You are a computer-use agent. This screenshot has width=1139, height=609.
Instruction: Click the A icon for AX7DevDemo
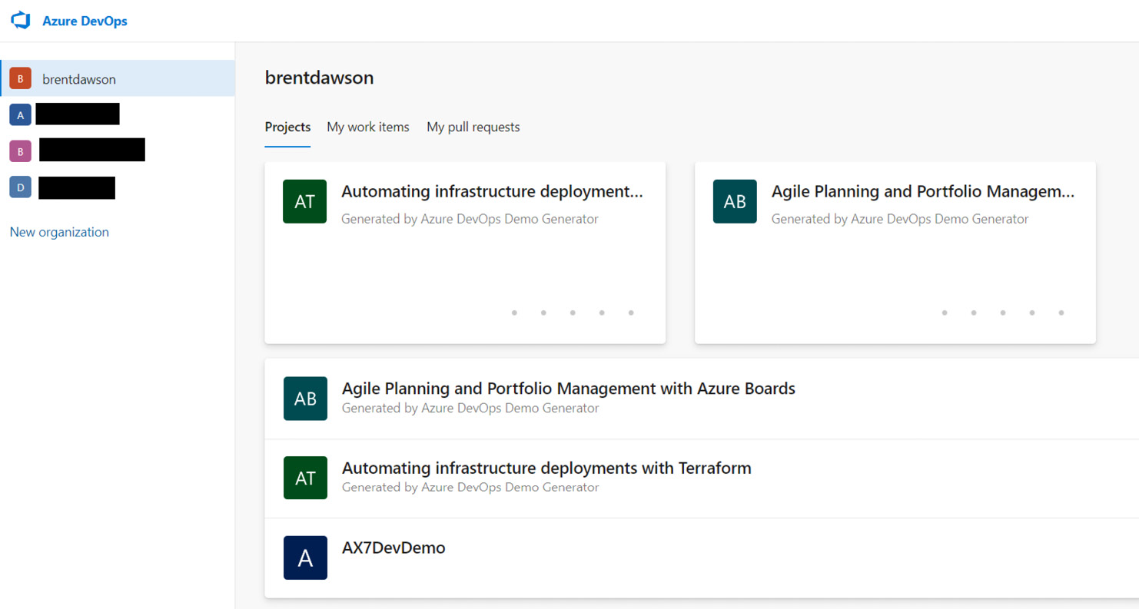point(305,558)
